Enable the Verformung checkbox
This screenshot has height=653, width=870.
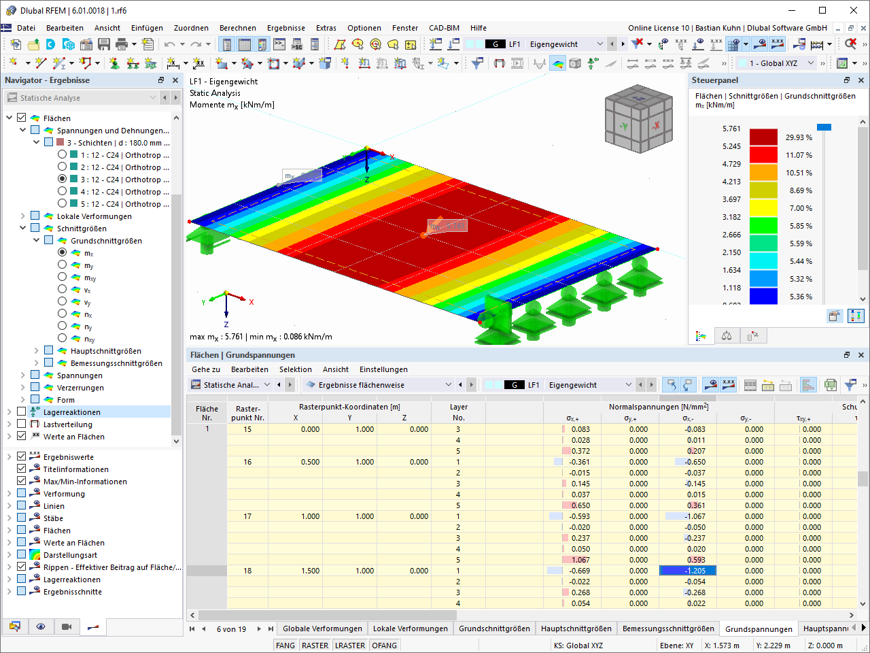pos(22,494)
